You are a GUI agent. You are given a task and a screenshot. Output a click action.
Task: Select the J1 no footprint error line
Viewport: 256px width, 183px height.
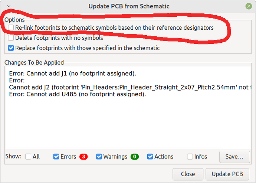(72, 73)
